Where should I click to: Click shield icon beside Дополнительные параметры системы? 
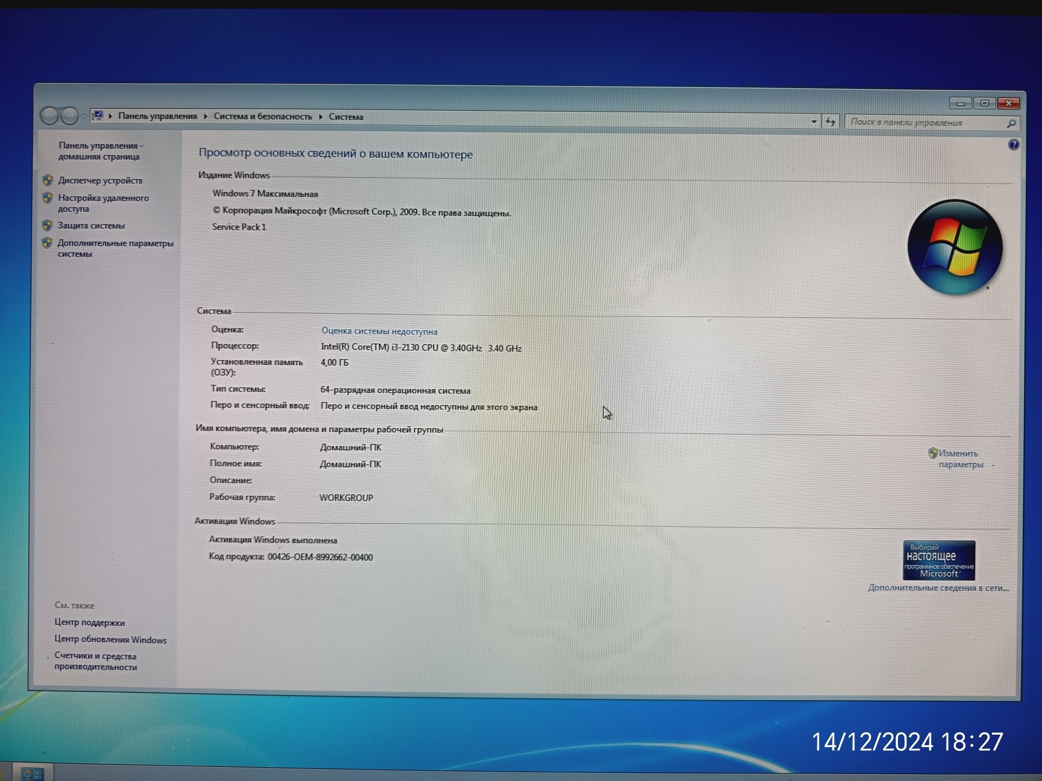[47, 243]
